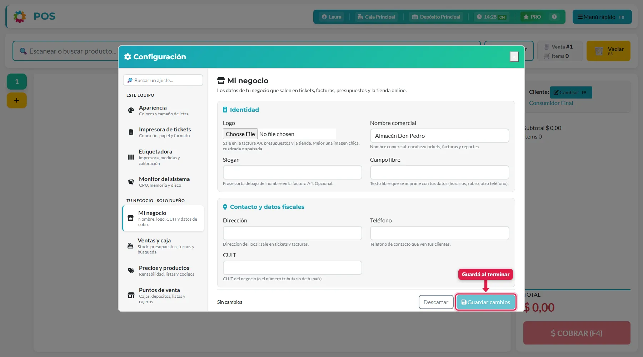The image size is (643, 357).
Task: Open Etiquetadora barcode settings
Action: coord(163,157)
